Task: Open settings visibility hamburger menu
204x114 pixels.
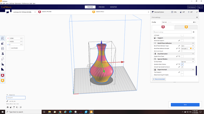Action: tap(194, 32)
